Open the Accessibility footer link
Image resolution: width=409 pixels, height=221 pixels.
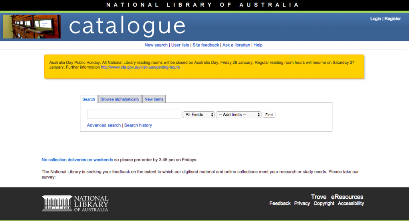pos(351,203)
